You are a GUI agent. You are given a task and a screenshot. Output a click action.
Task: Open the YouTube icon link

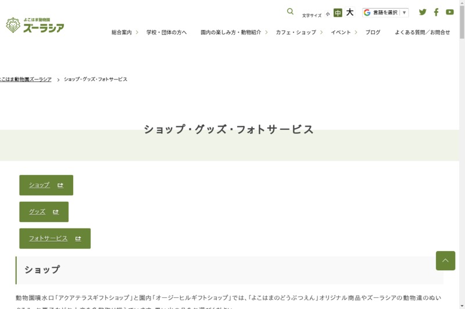pyautogui.click(x=449, y=12)
